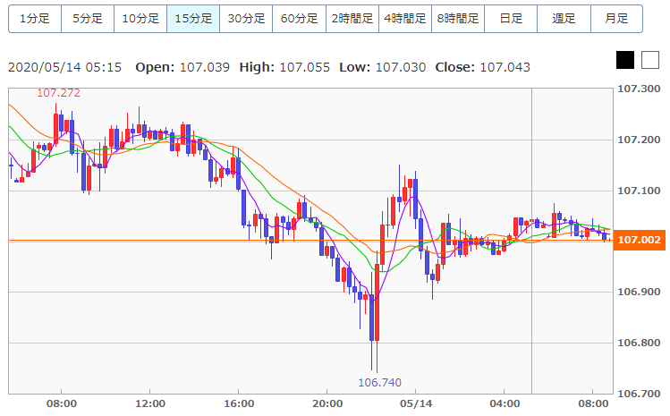Viewport: 670px width, 416px height.
Task: Click the 106.740 low price marker
Action: tap(379, 382)
